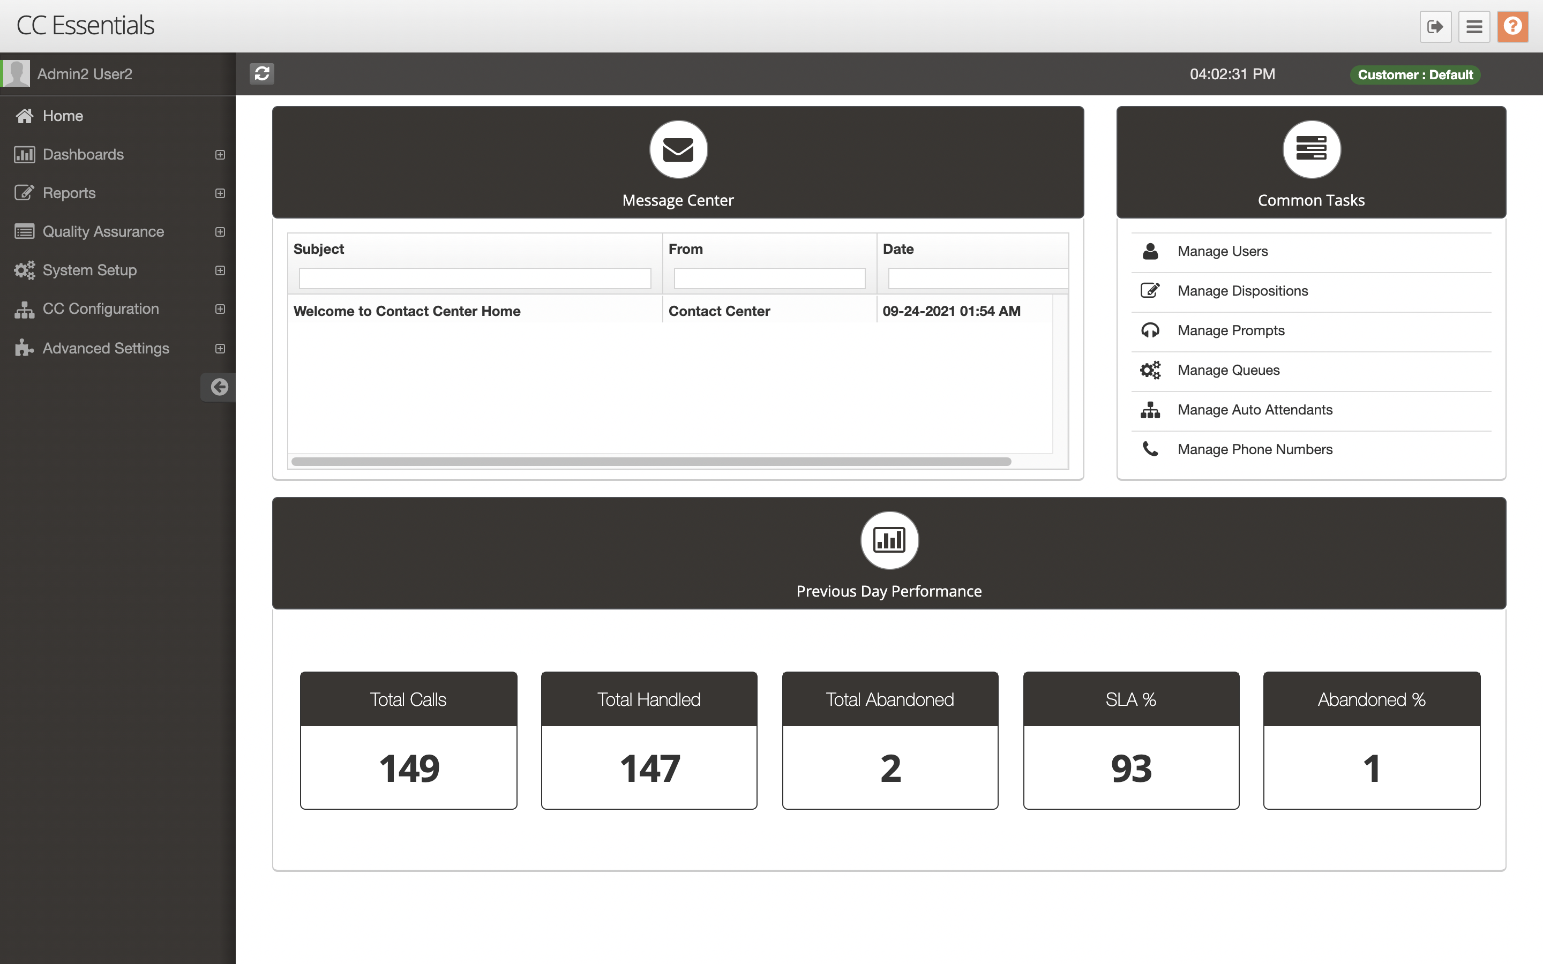Click the Manage Phone Numbers phone icon

click(x=1150, y=449)
